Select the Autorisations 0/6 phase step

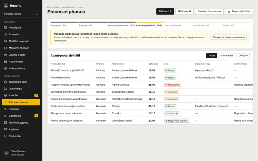[x=179, y=24]
